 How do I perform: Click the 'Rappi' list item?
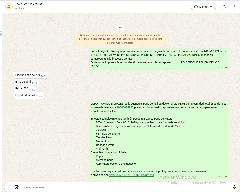[x=99, y=156]
